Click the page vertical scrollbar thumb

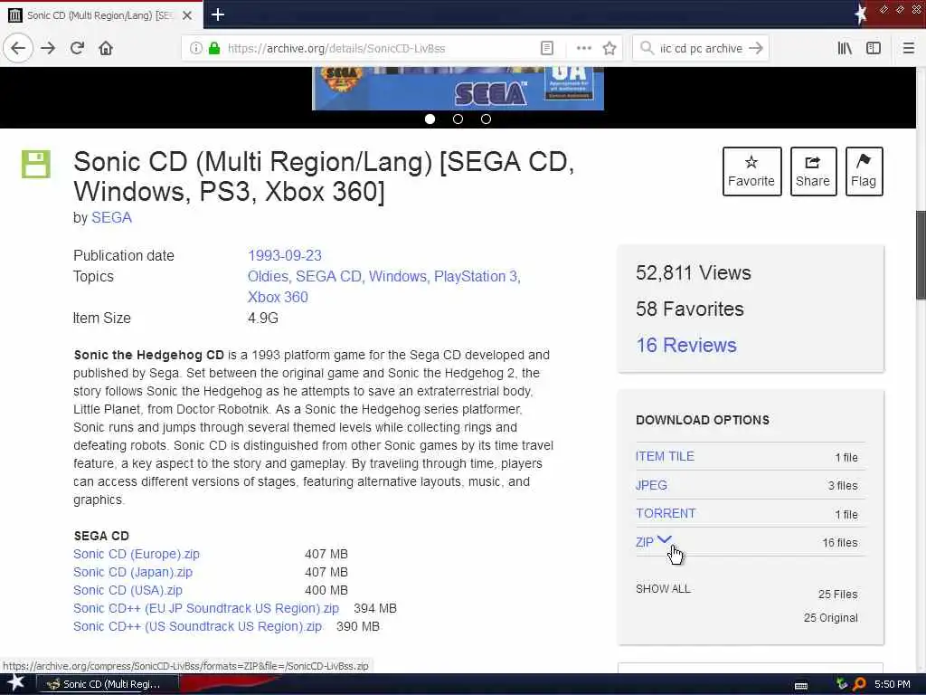coord(921,255)
